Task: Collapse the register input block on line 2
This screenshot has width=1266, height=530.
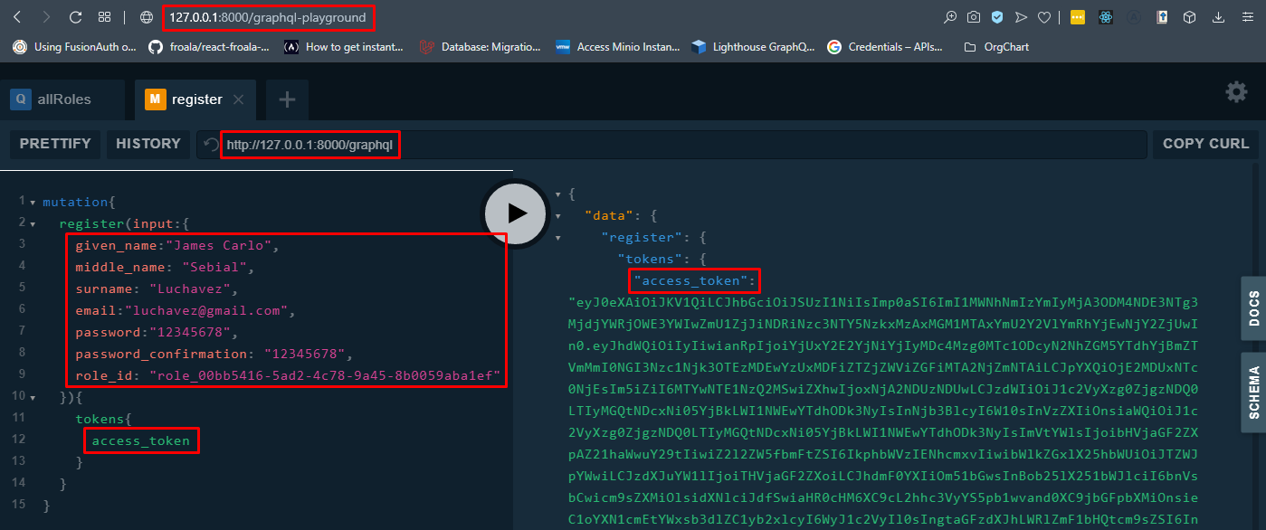Action: tap(33, 223)
